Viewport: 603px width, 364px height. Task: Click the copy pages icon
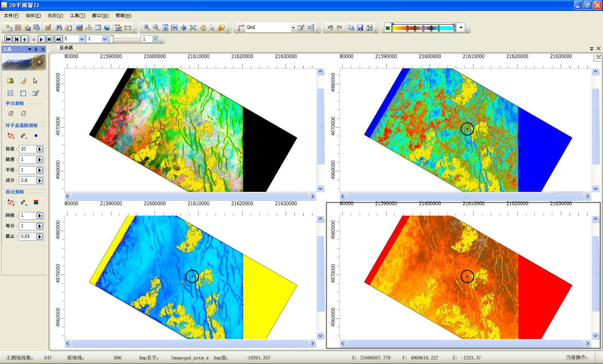[351, 28]
